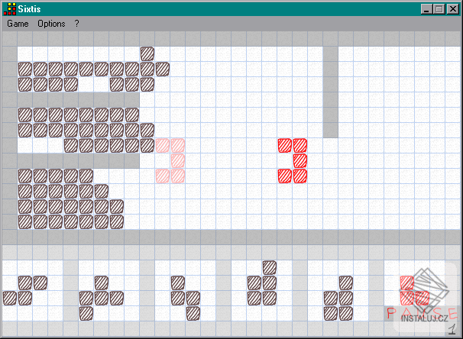Select the second queued piece preview
The image size is (463, 339).
point(102,298)
